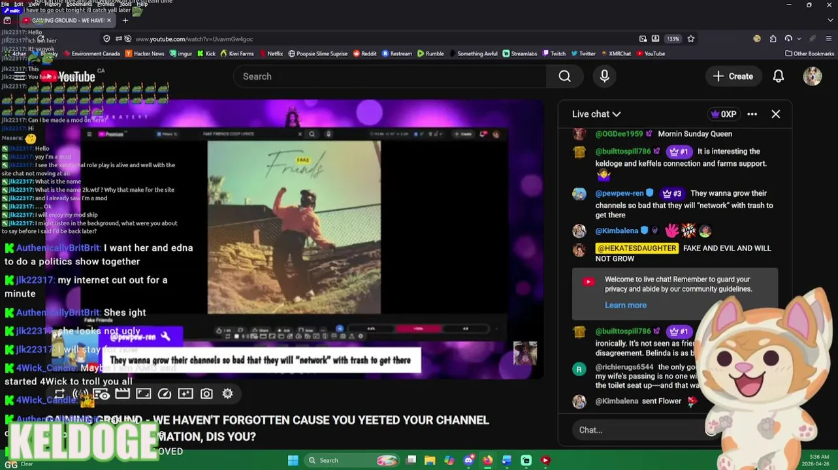The width and height of the screenshot is (838, 470).
Task: Open Discord from the taskbar
Action: coord(468,460)
